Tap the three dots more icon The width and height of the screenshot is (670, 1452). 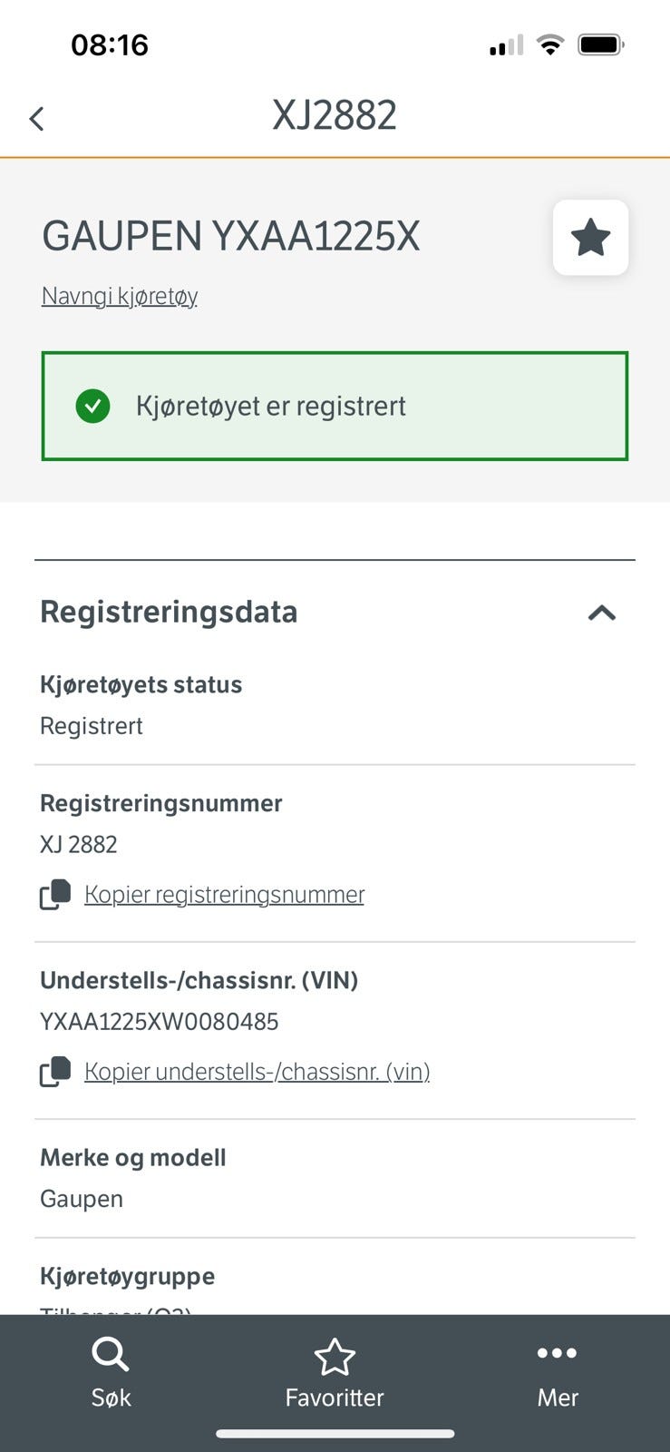(557, 1353)
